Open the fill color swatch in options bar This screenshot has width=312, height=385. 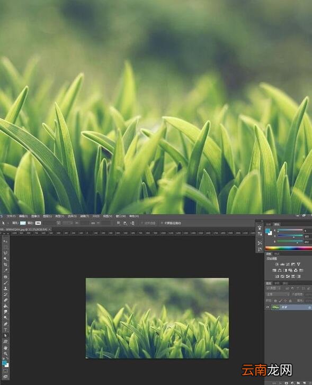[23, 223]
